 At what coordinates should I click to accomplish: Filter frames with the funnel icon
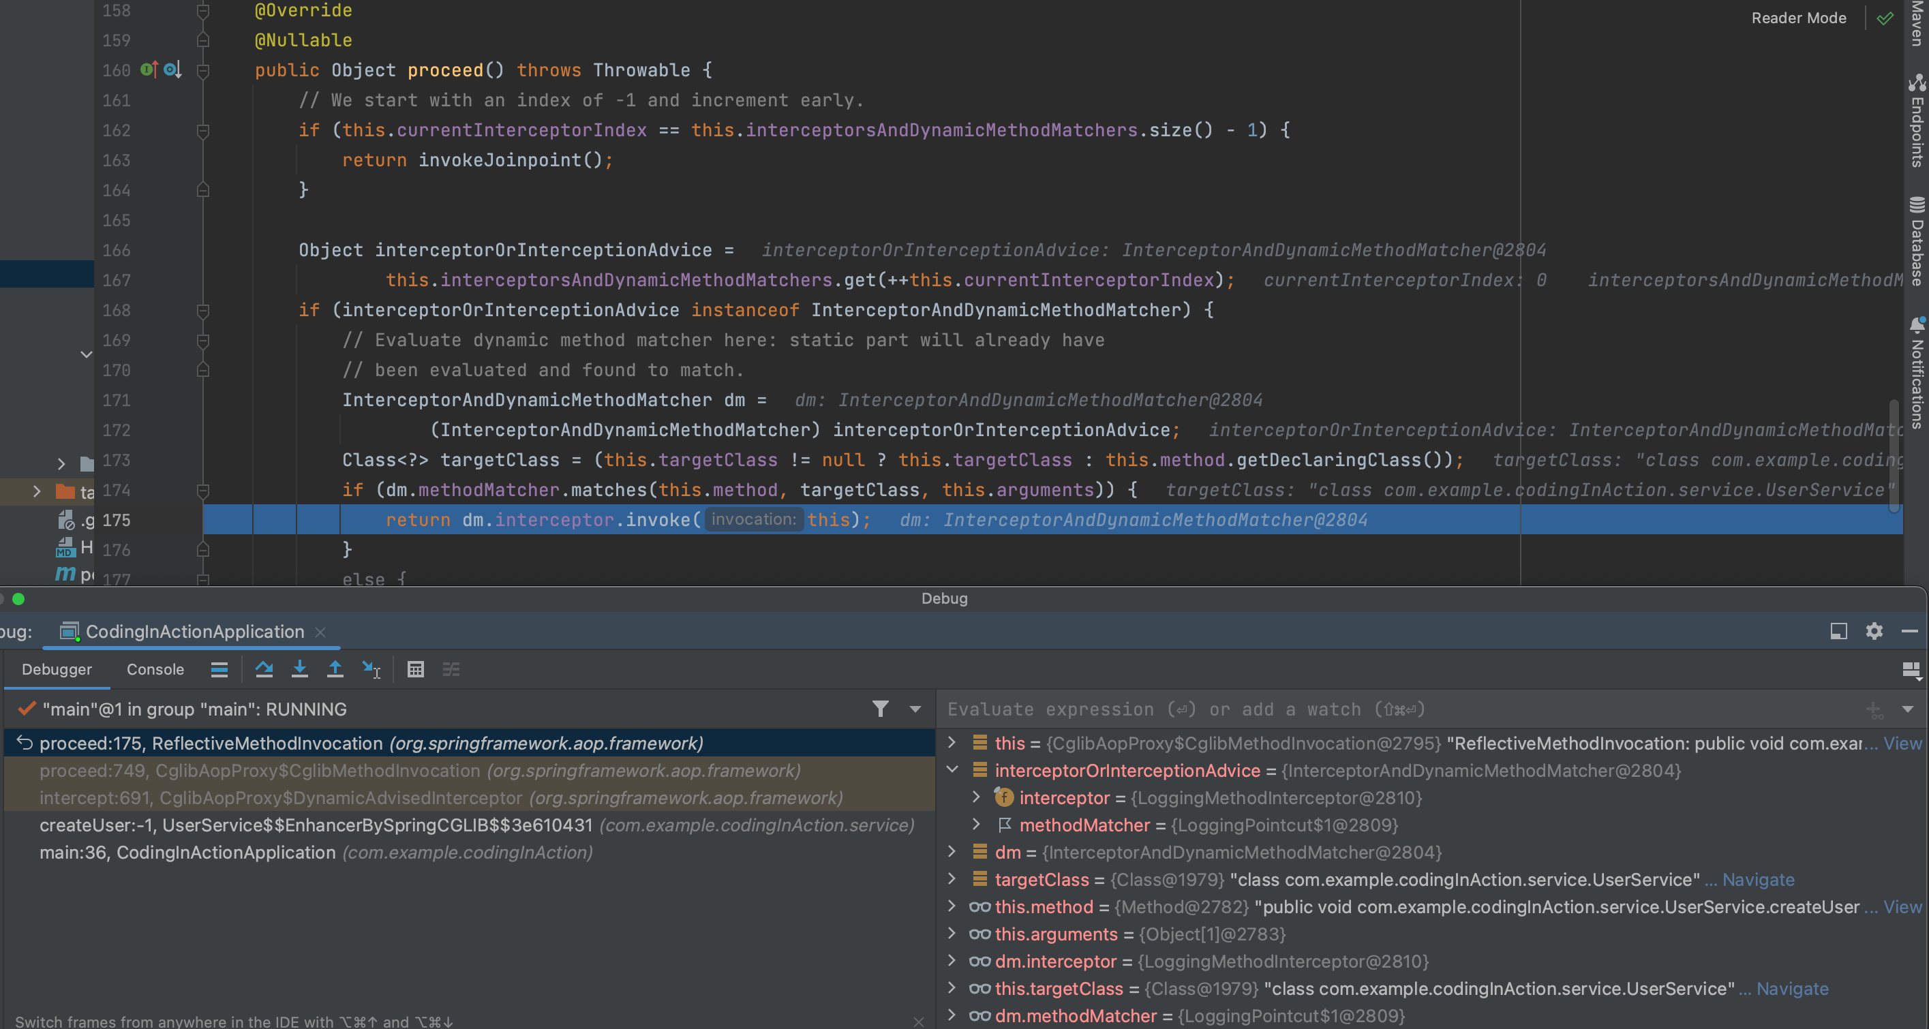[x=881, y=709]
